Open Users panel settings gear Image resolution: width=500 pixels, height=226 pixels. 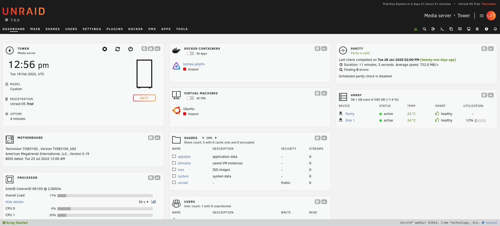pos(317,202)
